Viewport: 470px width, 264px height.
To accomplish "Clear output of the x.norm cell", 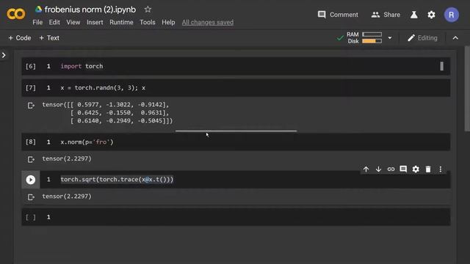I will coord(31,159).
